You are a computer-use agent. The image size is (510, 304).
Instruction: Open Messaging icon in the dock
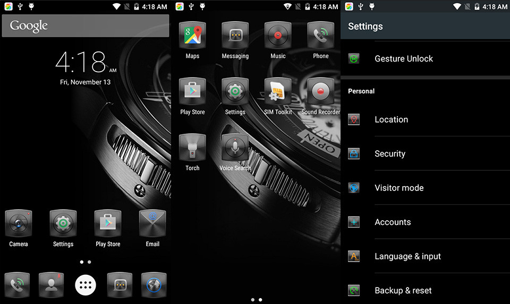pyautogui.click(x=120, y=285)
